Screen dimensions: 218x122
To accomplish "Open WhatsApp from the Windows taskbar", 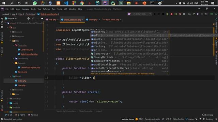I will tap(35, 3).
